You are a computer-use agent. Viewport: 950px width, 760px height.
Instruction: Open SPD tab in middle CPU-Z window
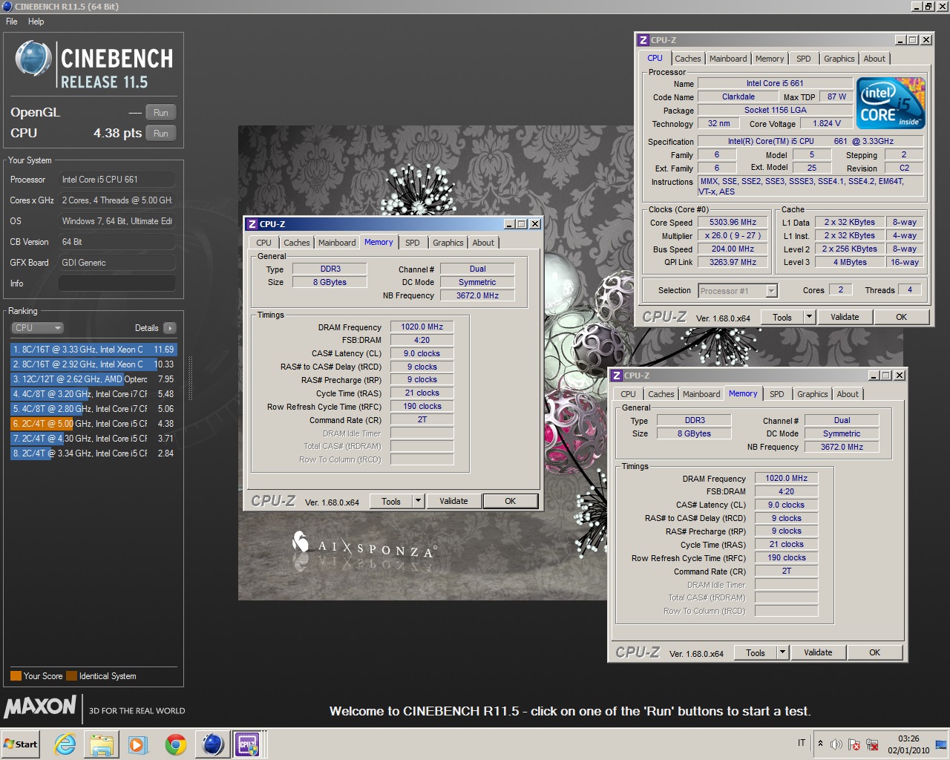(x=413, y=243)
